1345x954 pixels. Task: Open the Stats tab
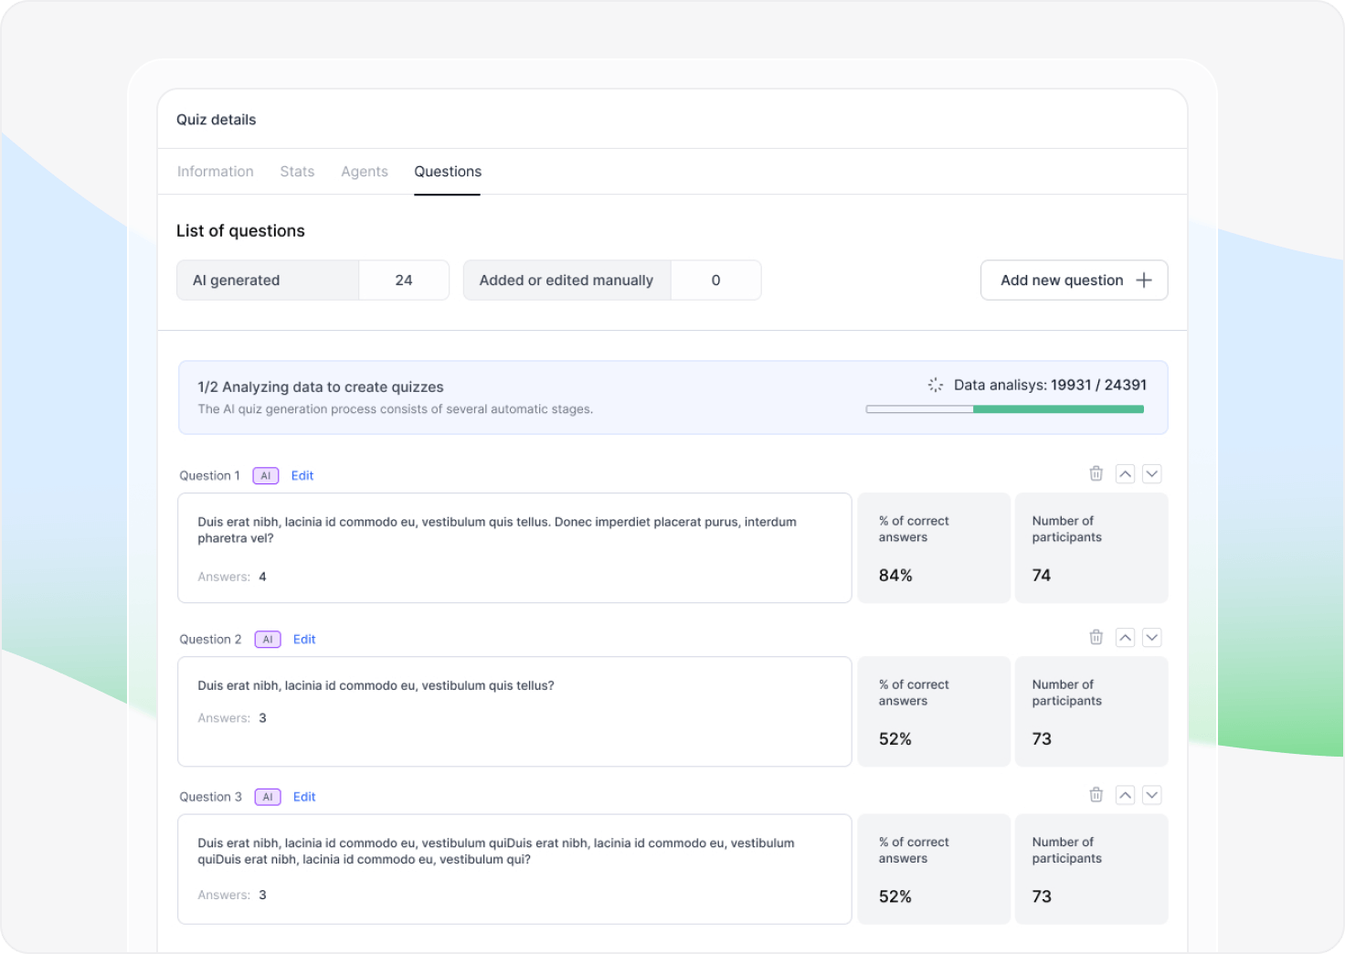click(297, 171)
